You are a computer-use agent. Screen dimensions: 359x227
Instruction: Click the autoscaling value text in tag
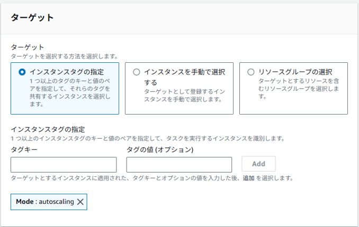[56, 202]
